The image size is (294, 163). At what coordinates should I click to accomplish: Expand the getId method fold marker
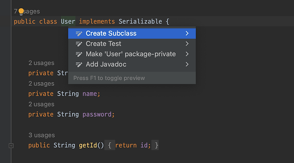coord(11,146)
